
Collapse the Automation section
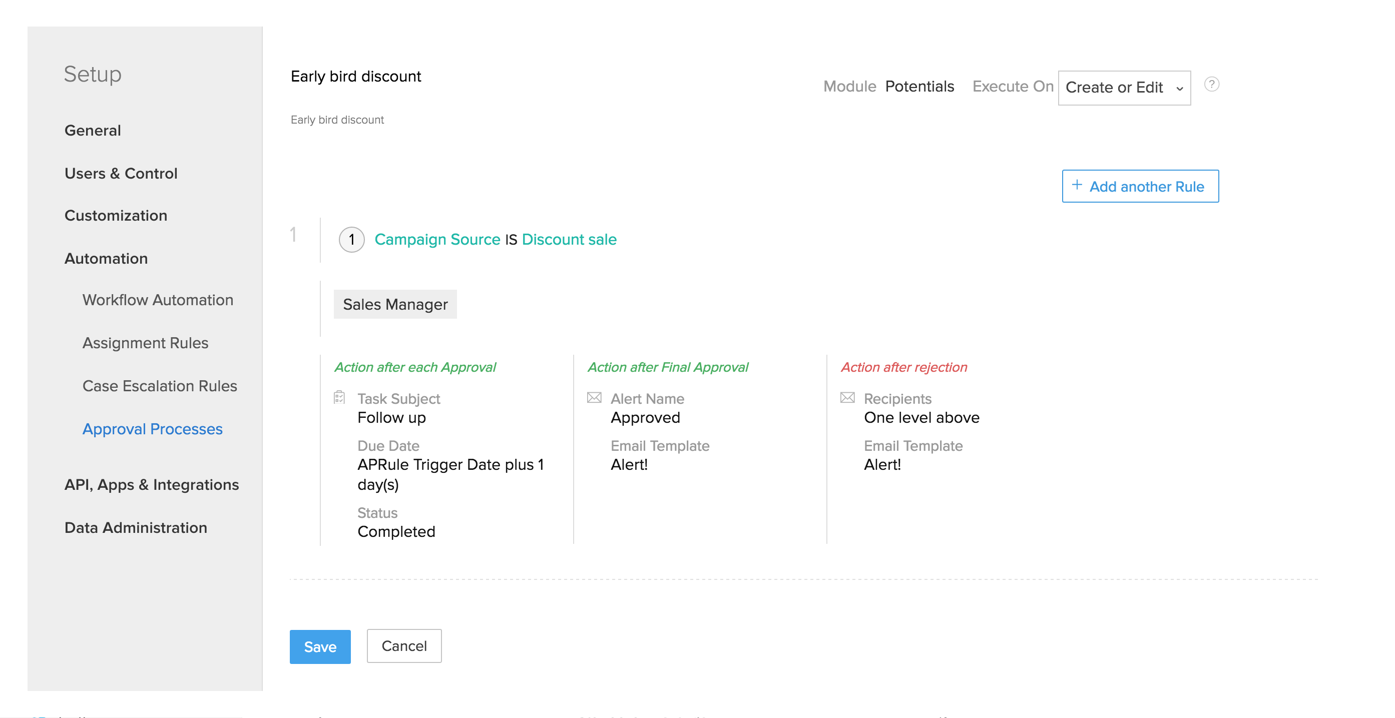tap(106, 258)
